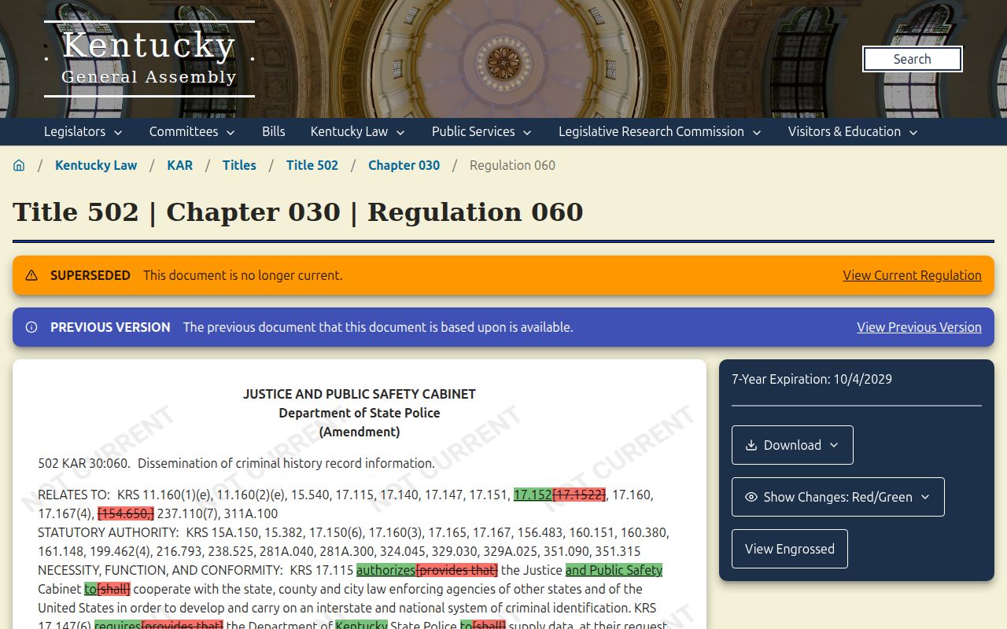The width and height of the screenshot is (1007, 629).
Task: Click the Search box in header
Action: point(913,59)
